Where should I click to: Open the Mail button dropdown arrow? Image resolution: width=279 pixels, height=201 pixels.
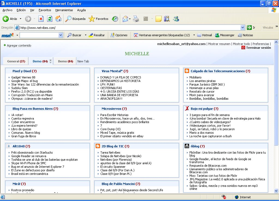point(130,19)
